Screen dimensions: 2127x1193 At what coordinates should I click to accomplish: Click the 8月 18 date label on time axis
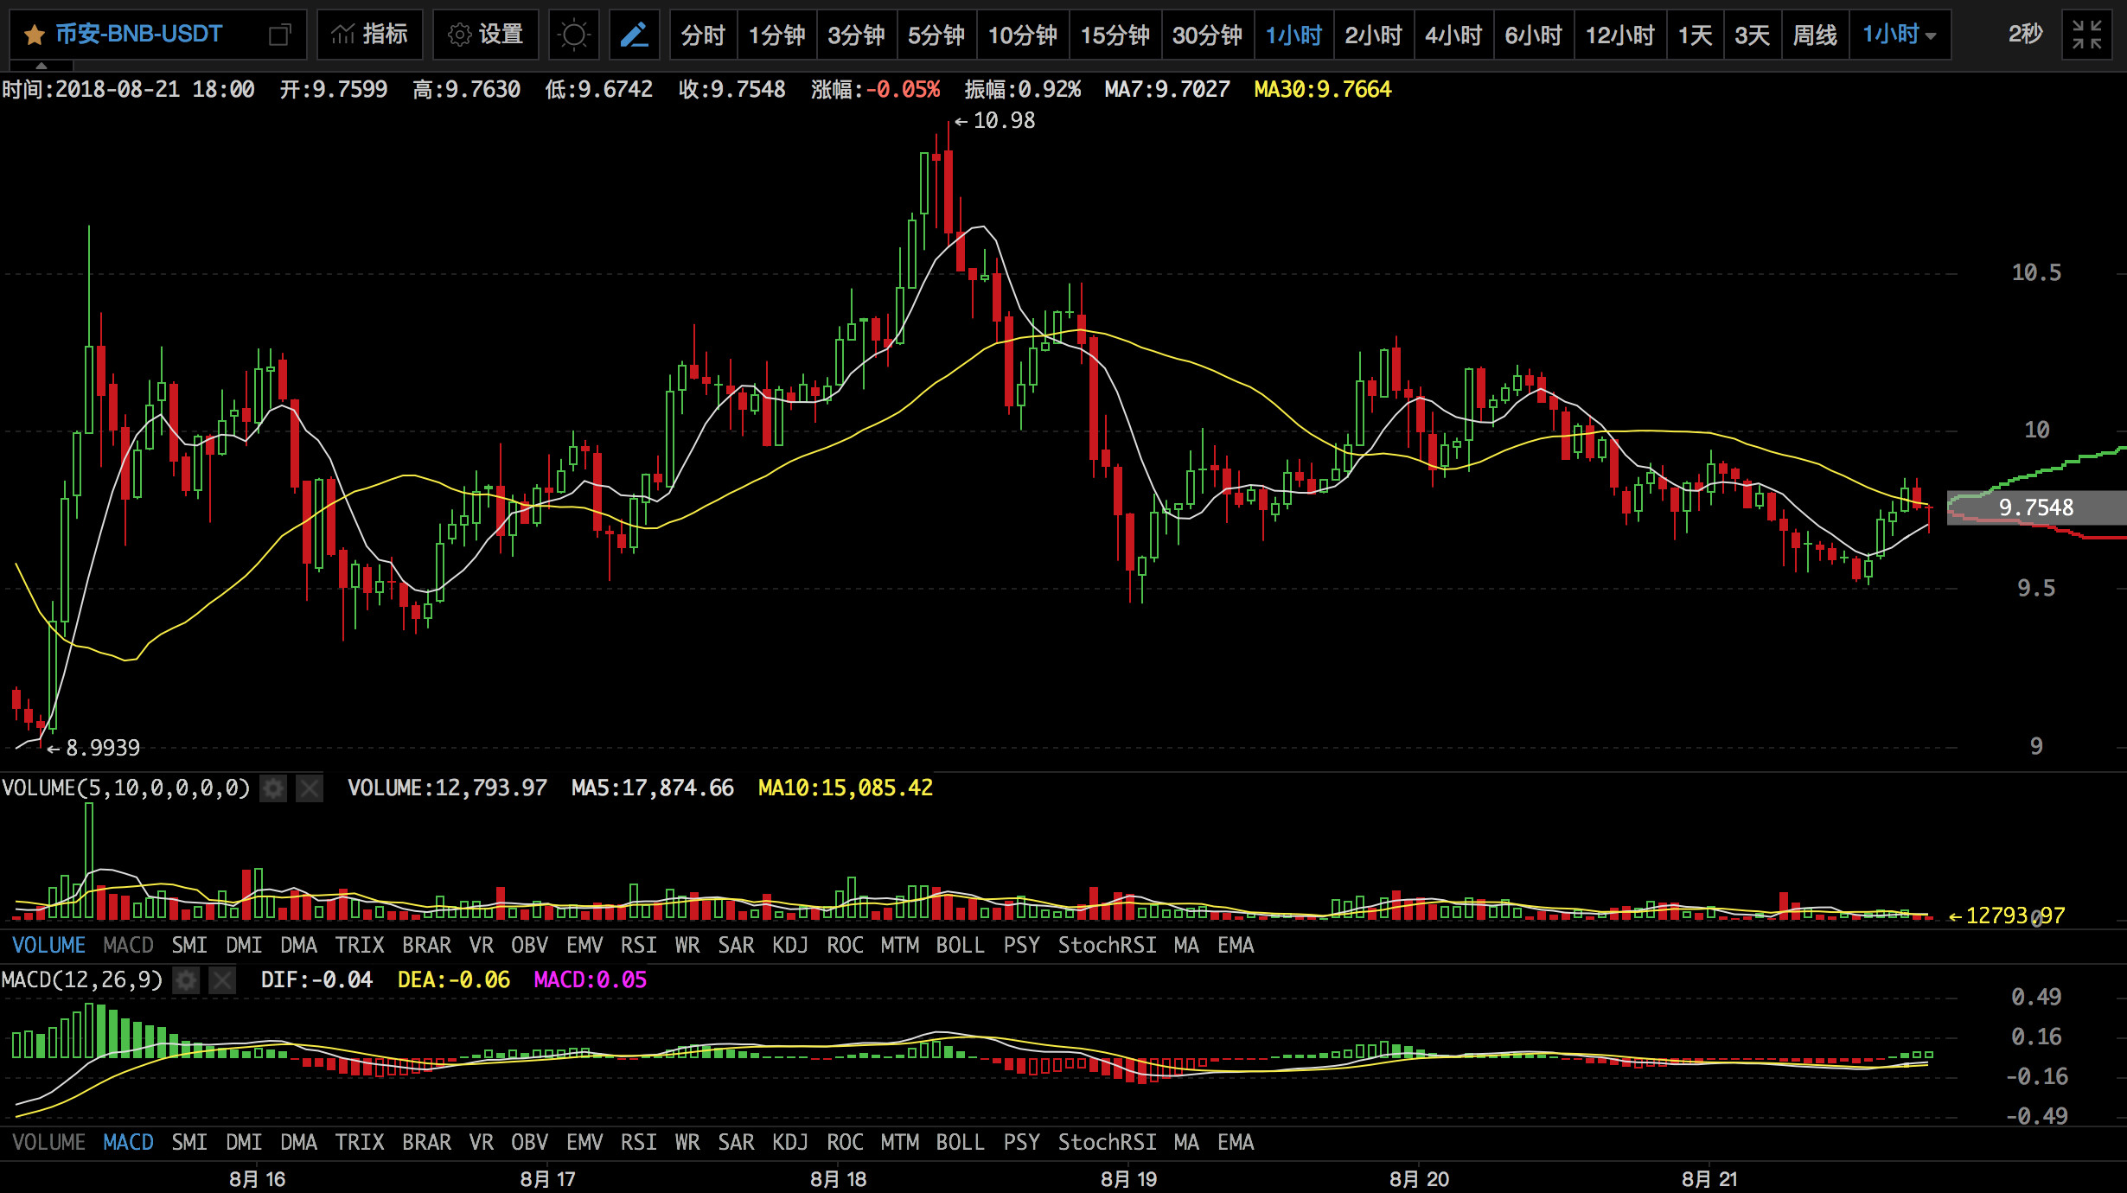point(838,1179)
